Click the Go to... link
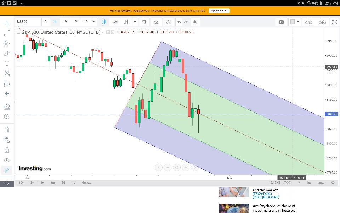 (x=87, y=182)
